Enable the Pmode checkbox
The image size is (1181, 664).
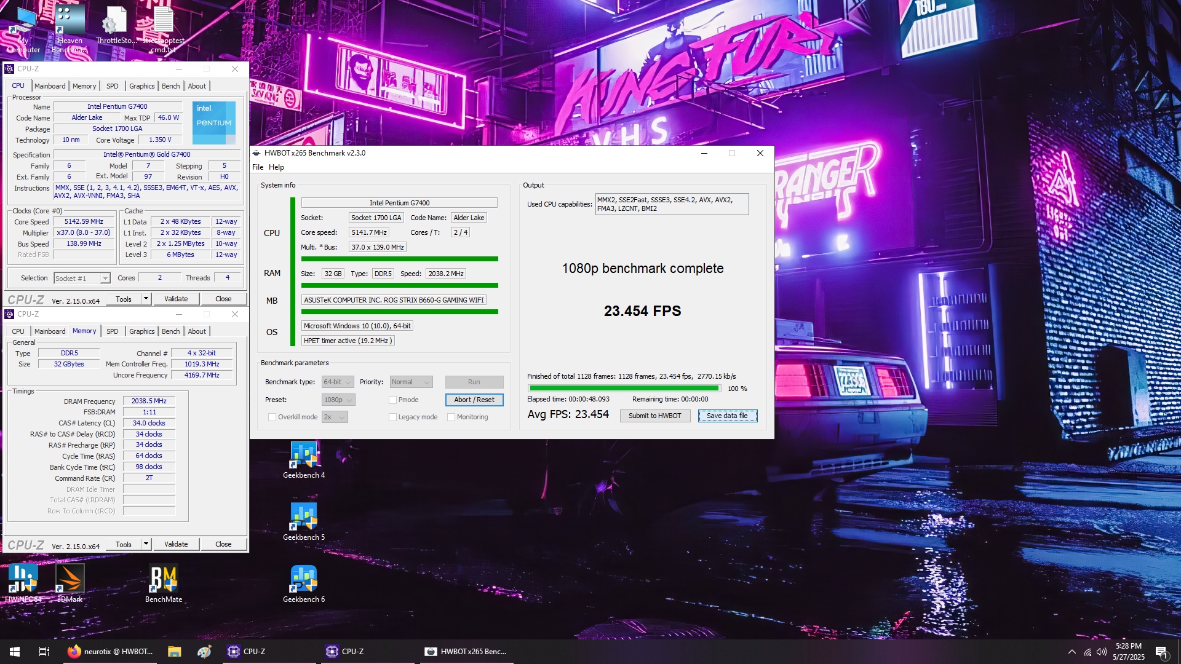[x=392, y=400]
